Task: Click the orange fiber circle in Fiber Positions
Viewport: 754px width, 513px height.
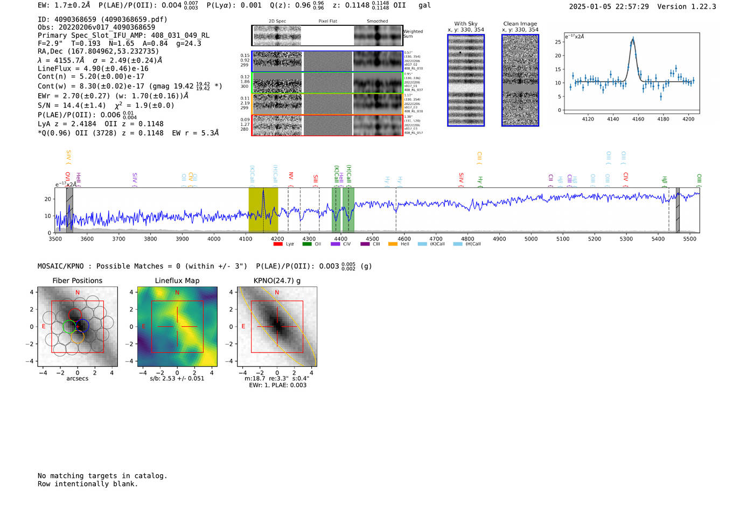Action: [x=78, y=338]
